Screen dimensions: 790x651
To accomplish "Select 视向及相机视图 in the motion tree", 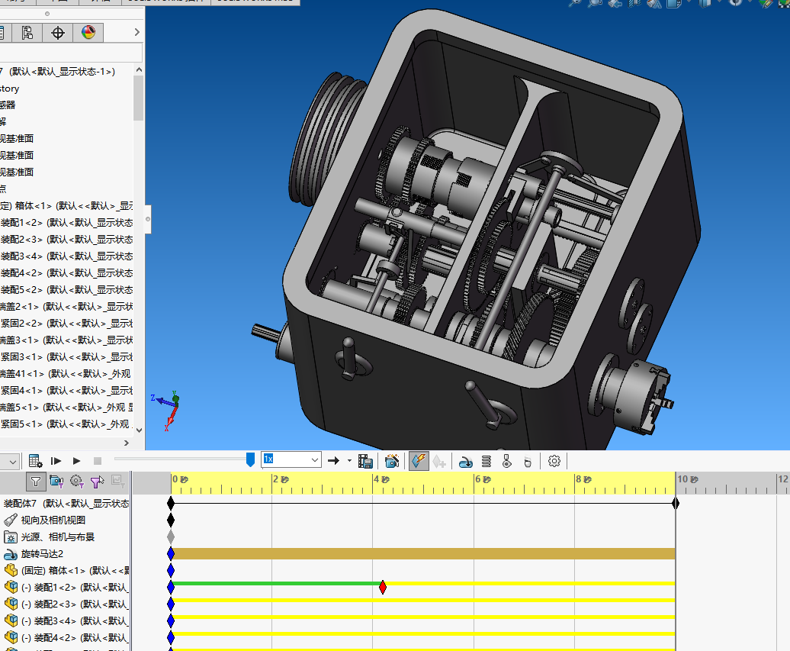I will pos(53,520).
